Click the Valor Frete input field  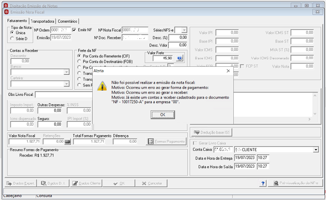tap(163, 58)
